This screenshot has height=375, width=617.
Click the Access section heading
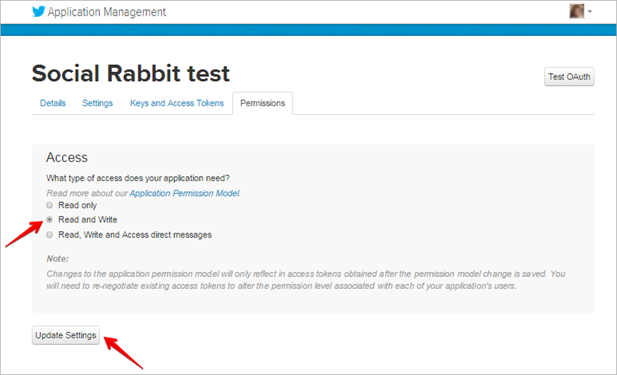[x=67, y=158]
